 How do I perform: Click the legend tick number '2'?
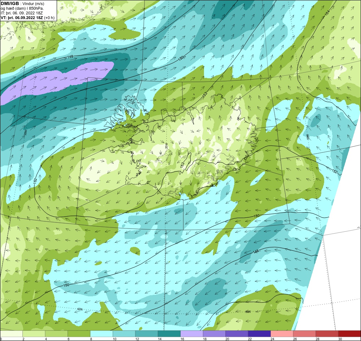click(23, 339)
